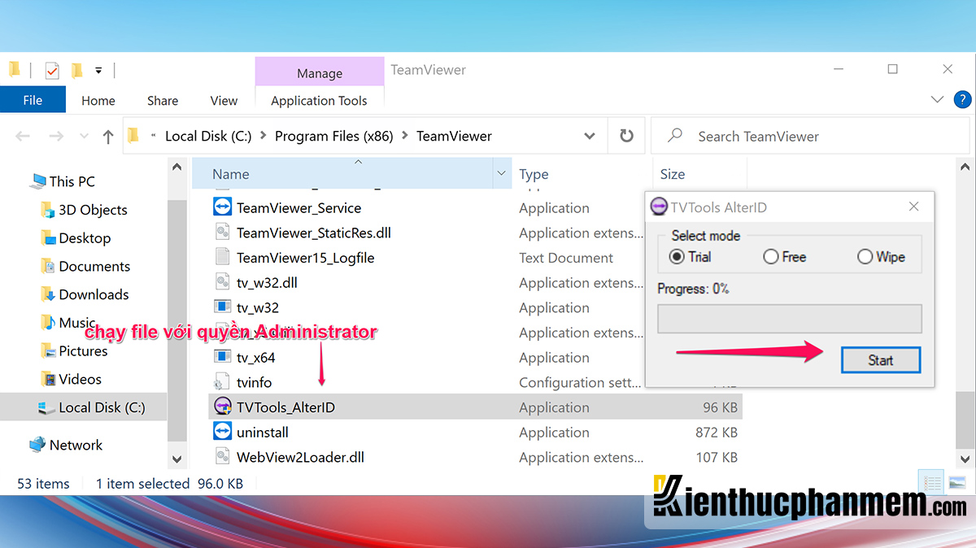Select the Trial mode radio button

pos(676,257)
